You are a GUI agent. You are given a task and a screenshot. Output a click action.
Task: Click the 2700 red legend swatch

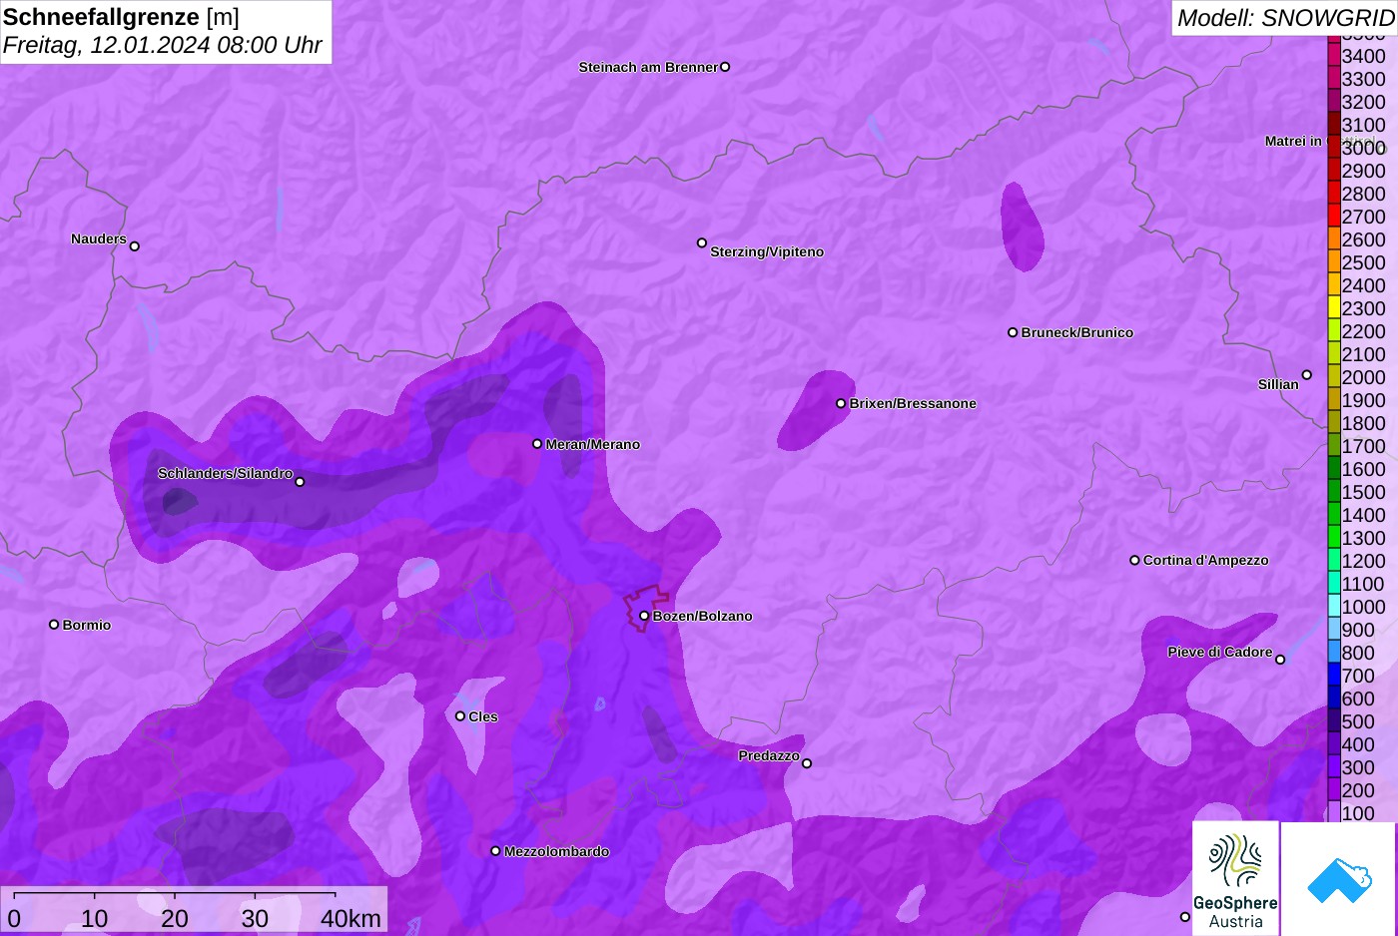pyautogui.click(x=1333, y=216)
